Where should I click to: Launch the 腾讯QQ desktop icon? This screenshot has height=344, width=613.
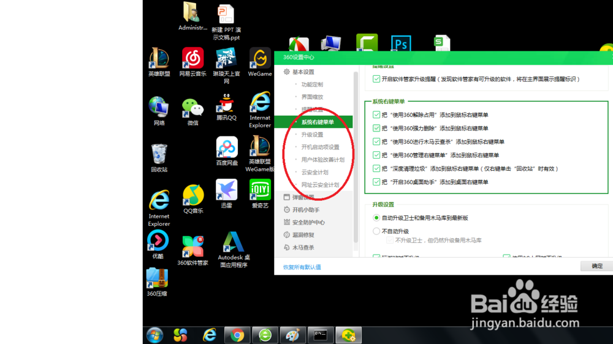click(226, 107)
